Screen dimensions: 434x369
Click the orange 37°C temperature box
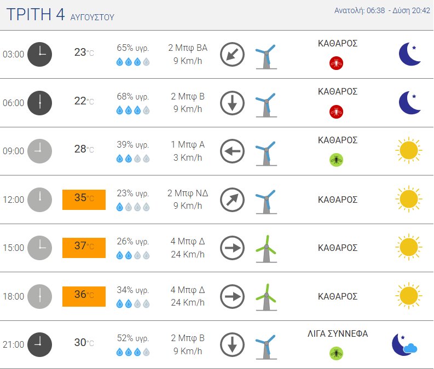pos(84,248)
